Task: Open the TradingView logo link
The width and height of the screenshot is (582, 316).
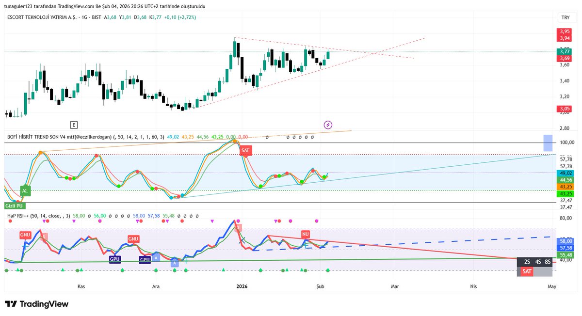Action: point(37,304)
